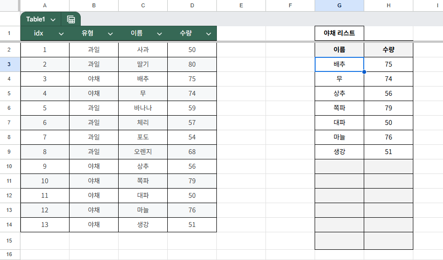443x260 pixels.
Task: Select the 포도 cell in the table
Action: (143, 137)
